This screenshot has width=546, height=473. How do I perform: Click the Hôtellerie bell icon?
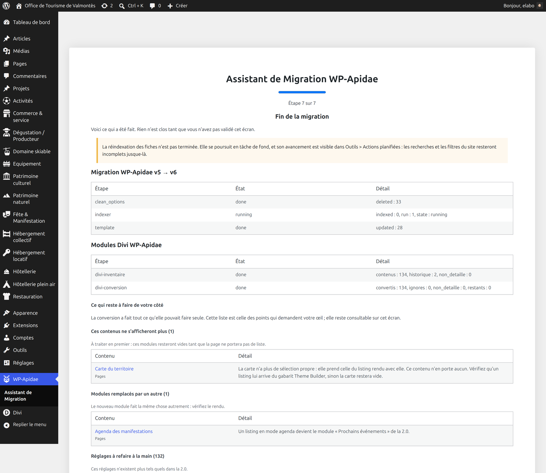click(x=6, y=272)
